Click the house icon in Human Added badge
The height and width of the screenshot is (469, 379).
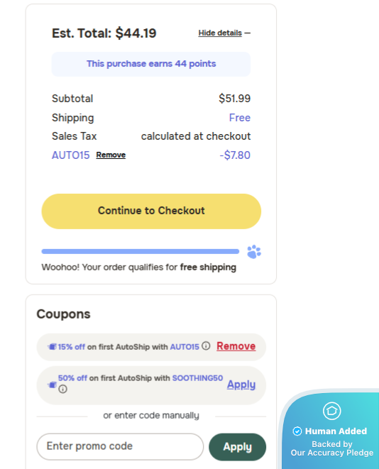(331, 411)
